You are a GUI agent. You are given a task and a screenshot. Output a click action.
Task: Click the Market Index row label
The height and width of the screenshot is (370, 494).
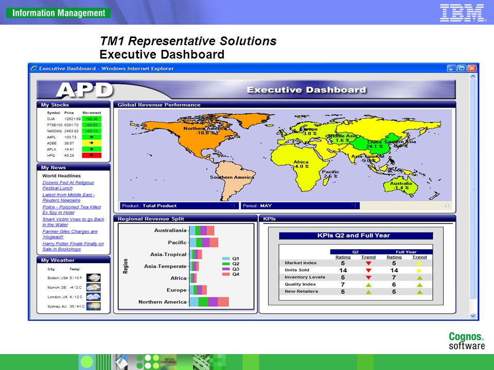[301, 263]
